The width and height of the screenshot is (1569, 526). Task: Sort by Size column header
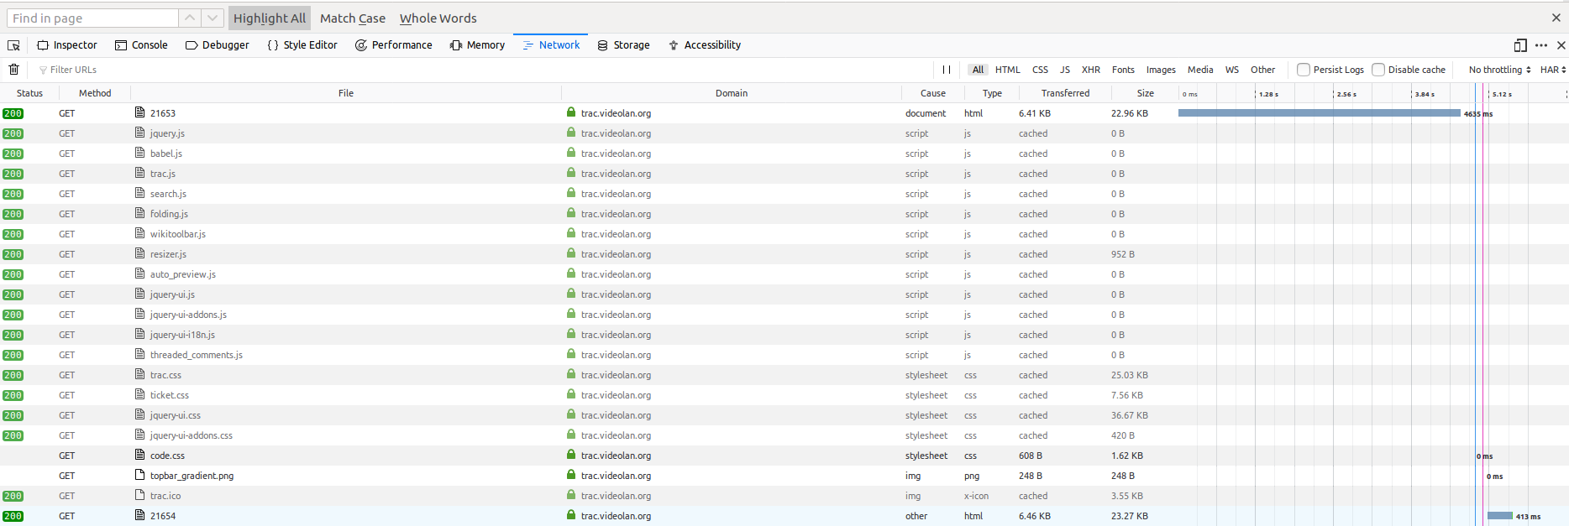pyautogui.click(x=1145, y=93)
